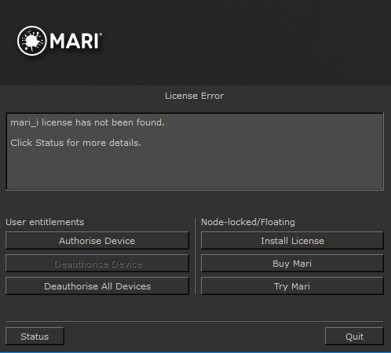Click the MARI wordmark in the header
Screen dimensions: 391x353
click(x=75, y=41)
